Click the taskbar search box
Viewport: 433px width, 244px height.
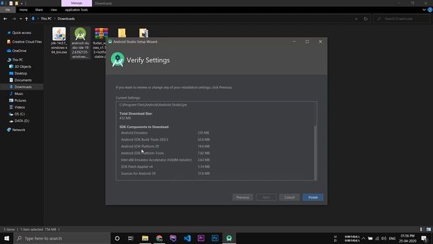coord(62,238)
